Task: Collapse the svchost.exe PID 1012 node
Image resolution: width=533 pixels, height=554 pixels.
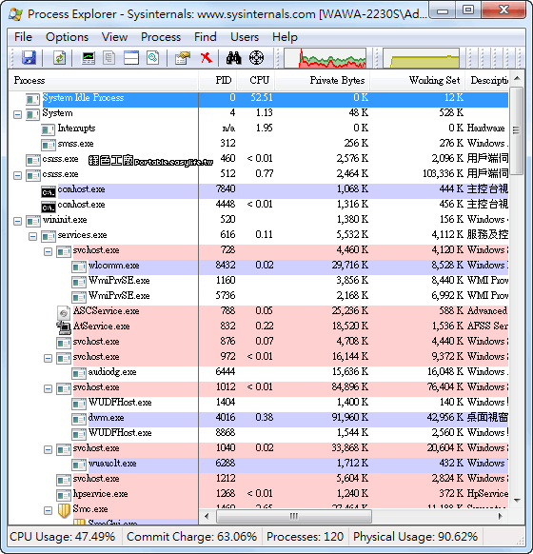Action: (48, 388)
